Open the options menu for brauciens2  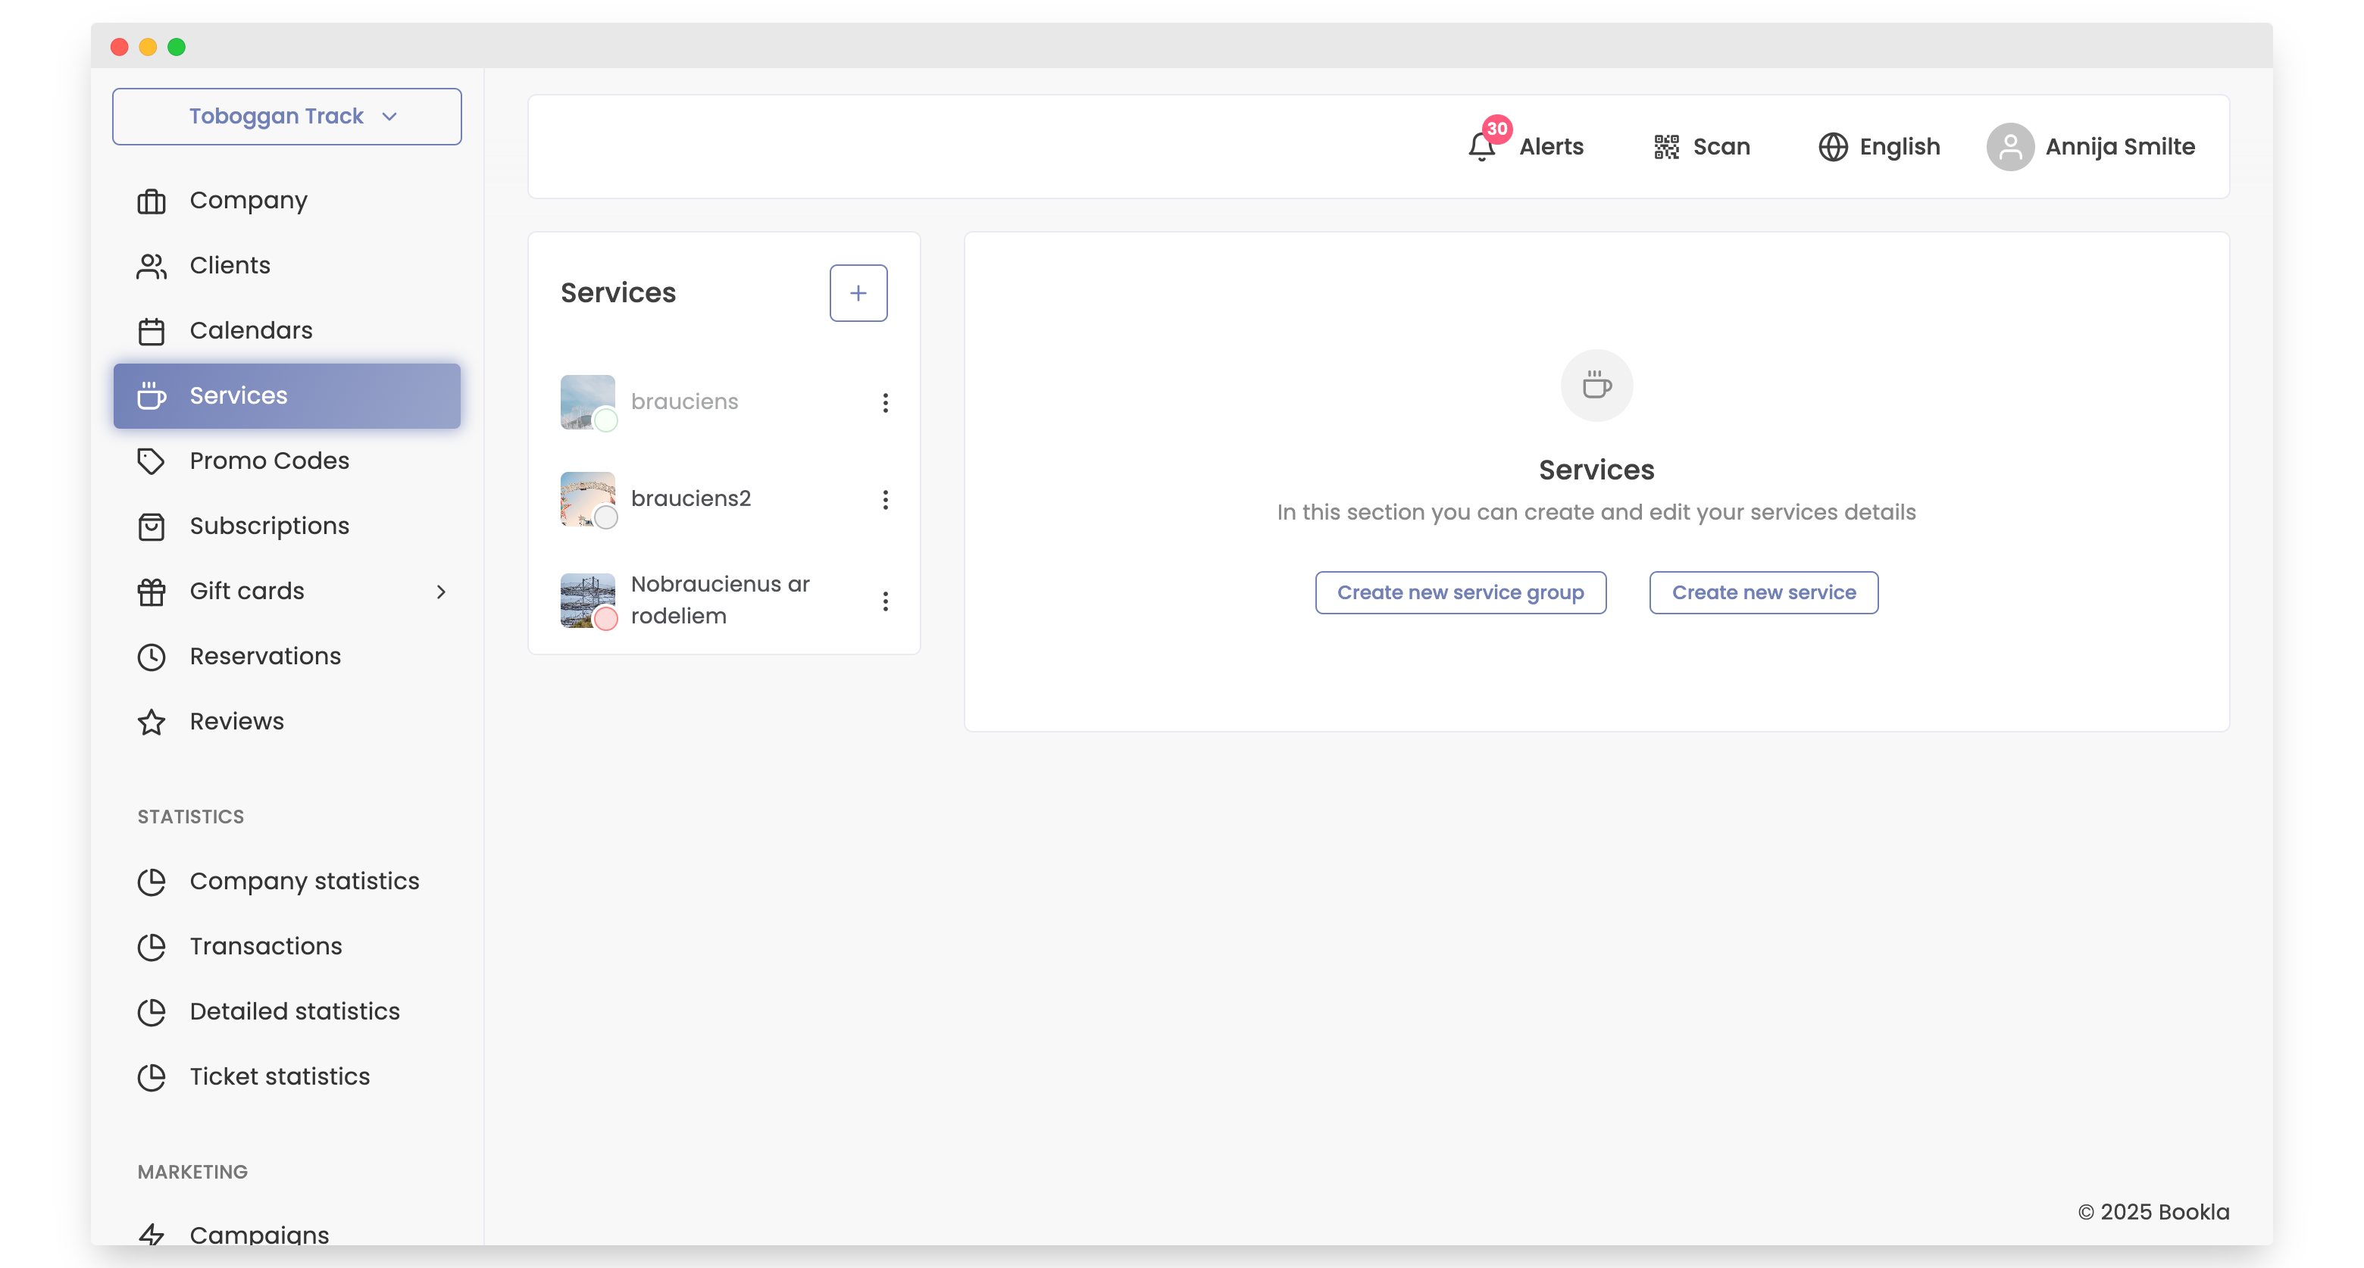(886, 499)
